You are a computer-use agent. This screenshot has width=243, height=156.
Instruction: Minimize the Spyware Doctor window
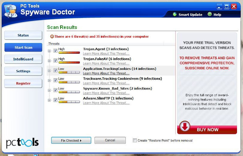(x=219, y=7)
